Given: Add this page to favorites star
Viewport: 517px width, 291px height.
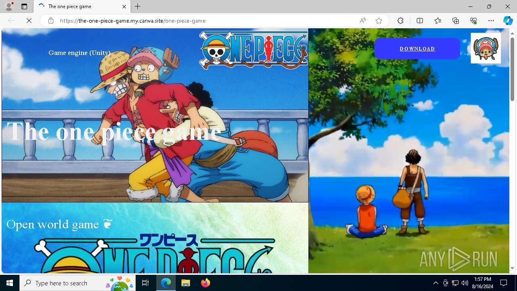Looking at the screenshot, I should click(379, 21).
